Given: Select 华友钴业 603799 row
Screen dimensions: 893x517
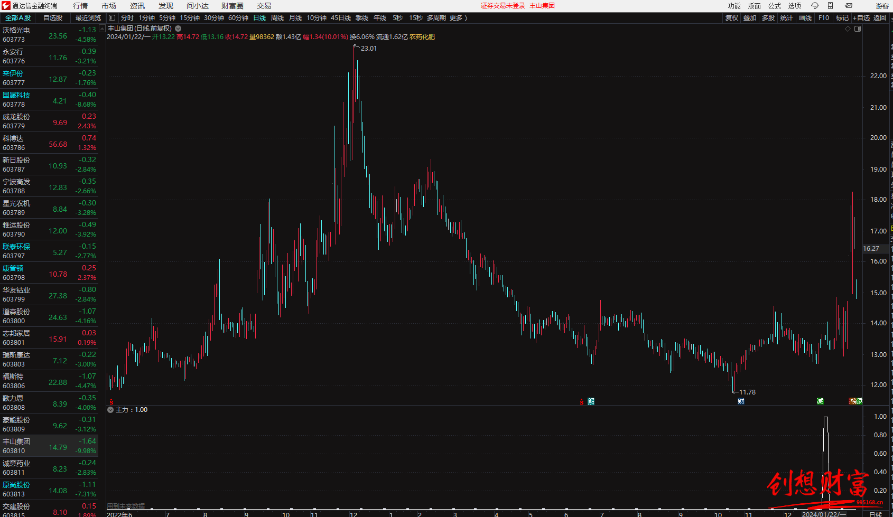Looking at the screenshot, I should pyautogui.click(x=49, y=295).
